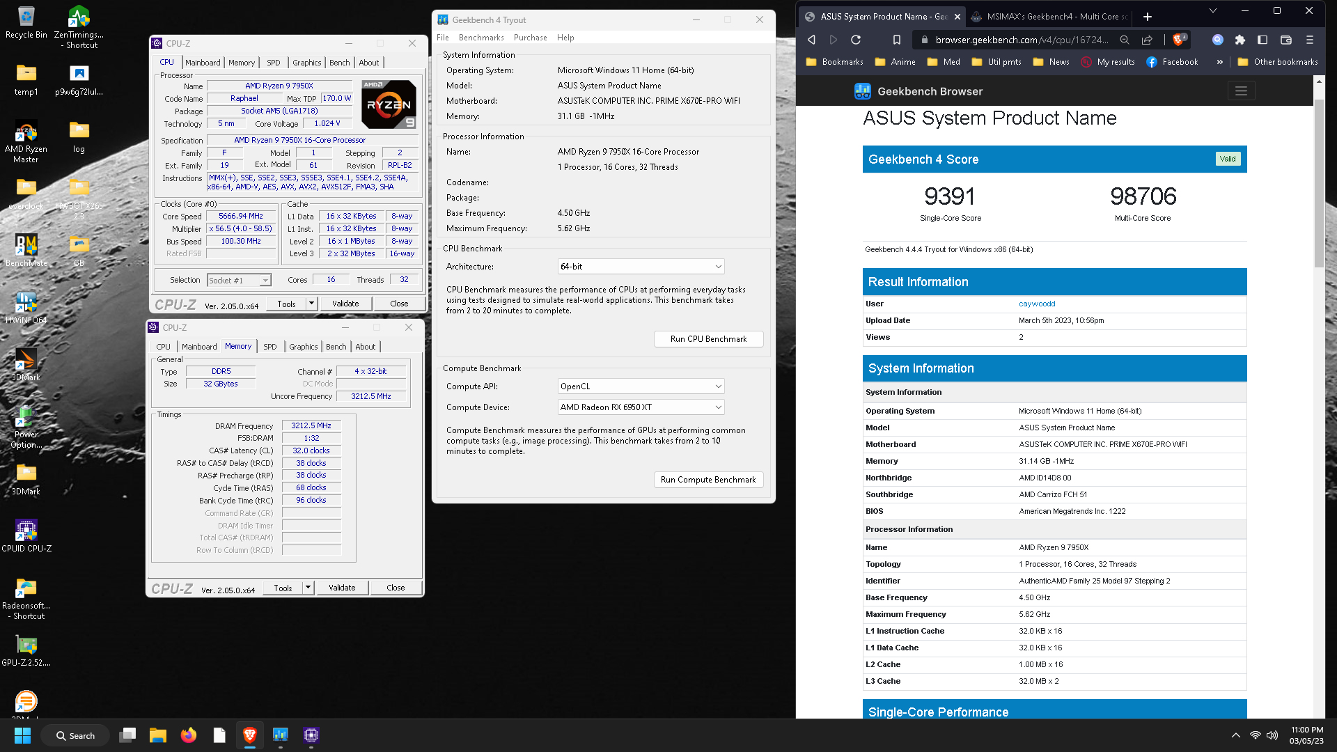Click Validate in the upper CPU-Z window
1337x752 pixels.
[x=345, y=304]
